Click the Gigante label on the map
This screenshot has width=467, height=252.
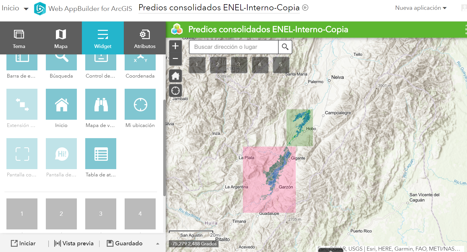[298, 158]
